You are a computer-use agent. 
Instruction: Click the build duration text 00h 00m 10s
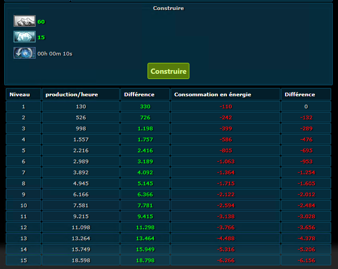pos(55,53)
